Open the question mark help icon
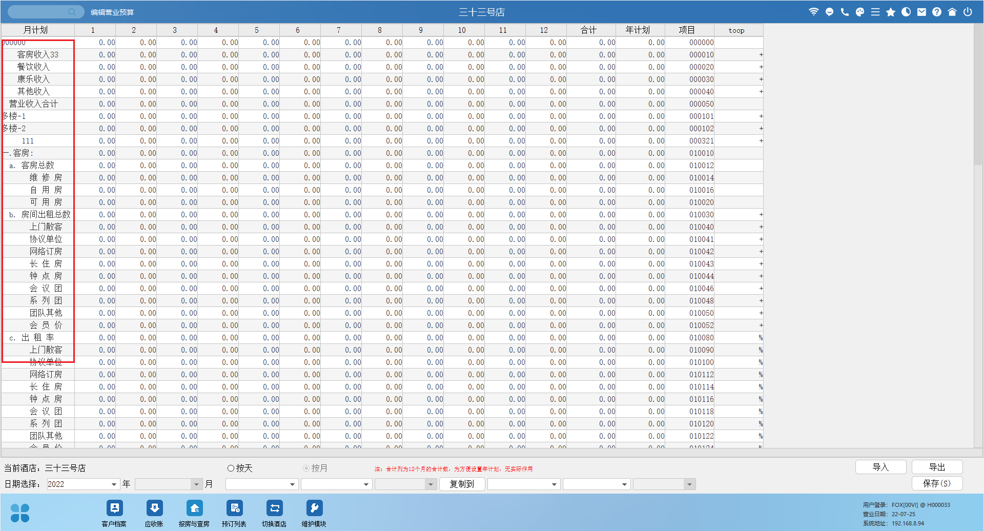 pyautogui.click(x=937, y=12)
